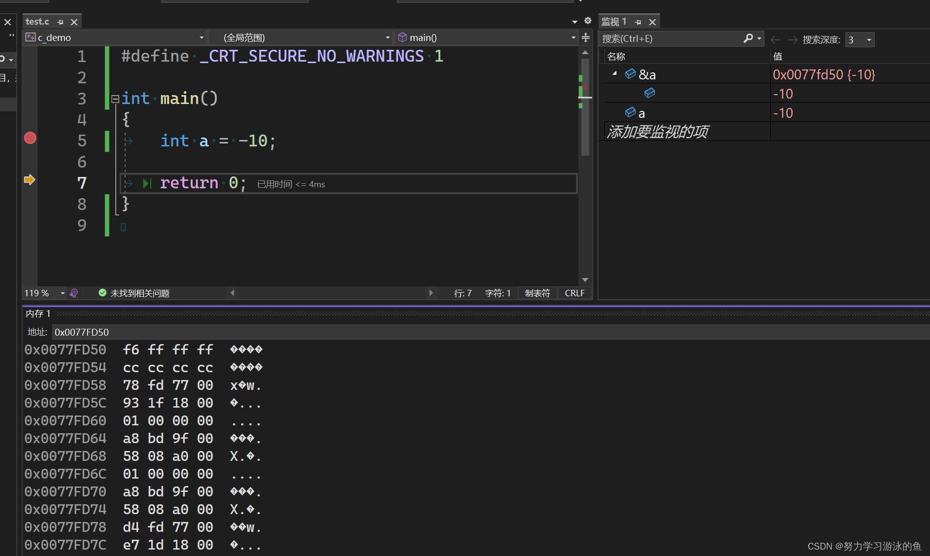Pin the test.c editor tab
Image resolution: width=930 pixels, height=556 pixels.
[61, 22]
